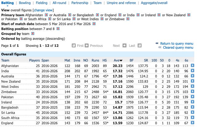The image size is (197, 127).
Task: Click Return to query menu link
Action: coord(177,43)
